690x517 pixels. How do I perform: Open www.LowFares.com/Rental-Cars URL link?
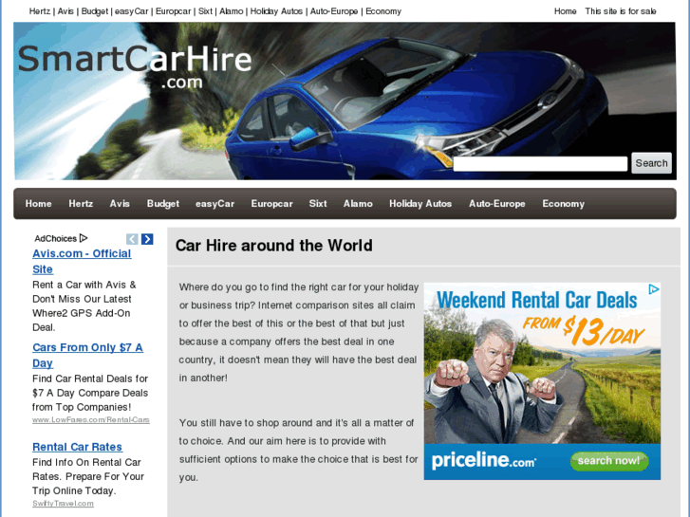pos(91,419)
